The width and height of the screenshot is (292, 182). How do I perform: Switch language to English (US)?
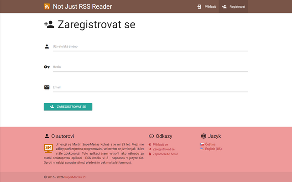[x=214, y=149]
